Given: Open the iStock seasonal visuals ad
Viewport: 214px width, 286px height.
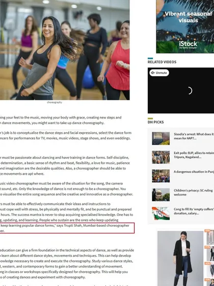Looking at the screenshot, I should pyautogui.click(x=185, y=27).
